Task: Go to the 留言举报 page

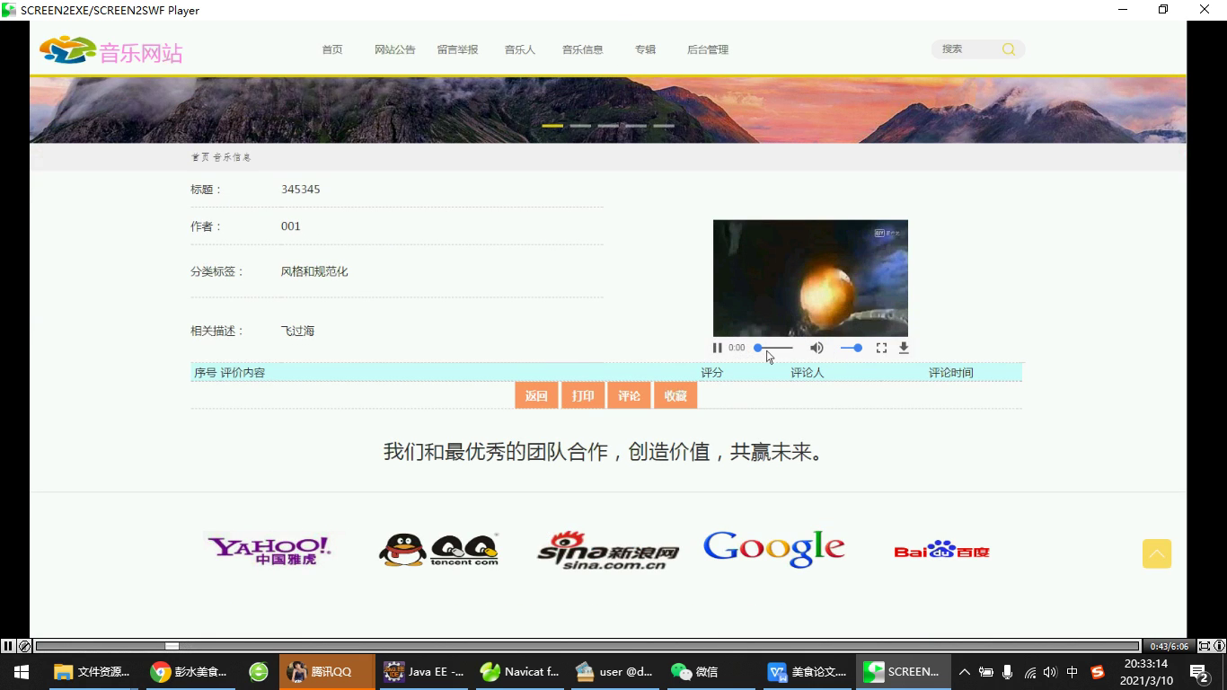Action: pos(457,49)
